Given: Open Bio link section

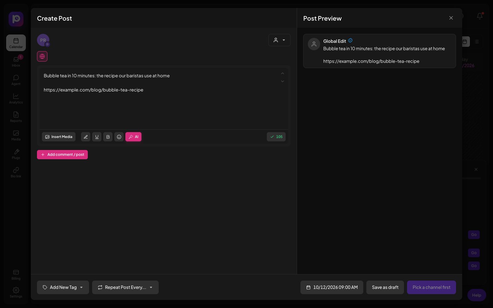Looking at the screenshot, I should 16,172.
